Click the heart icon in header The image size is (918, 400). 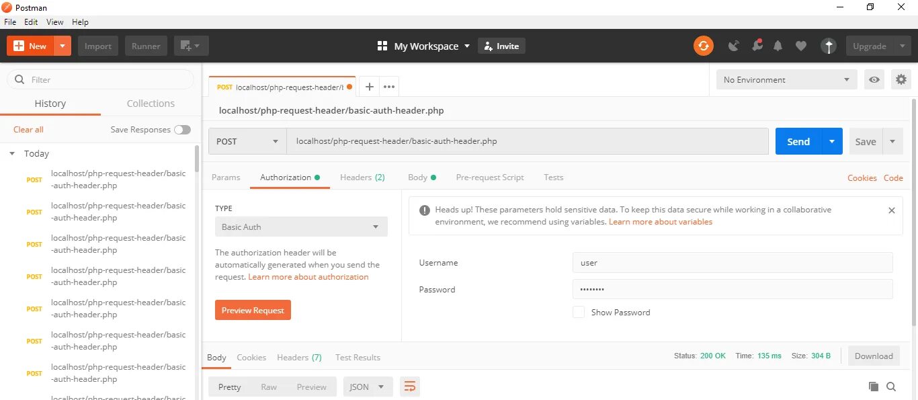[x=800, y=46]
